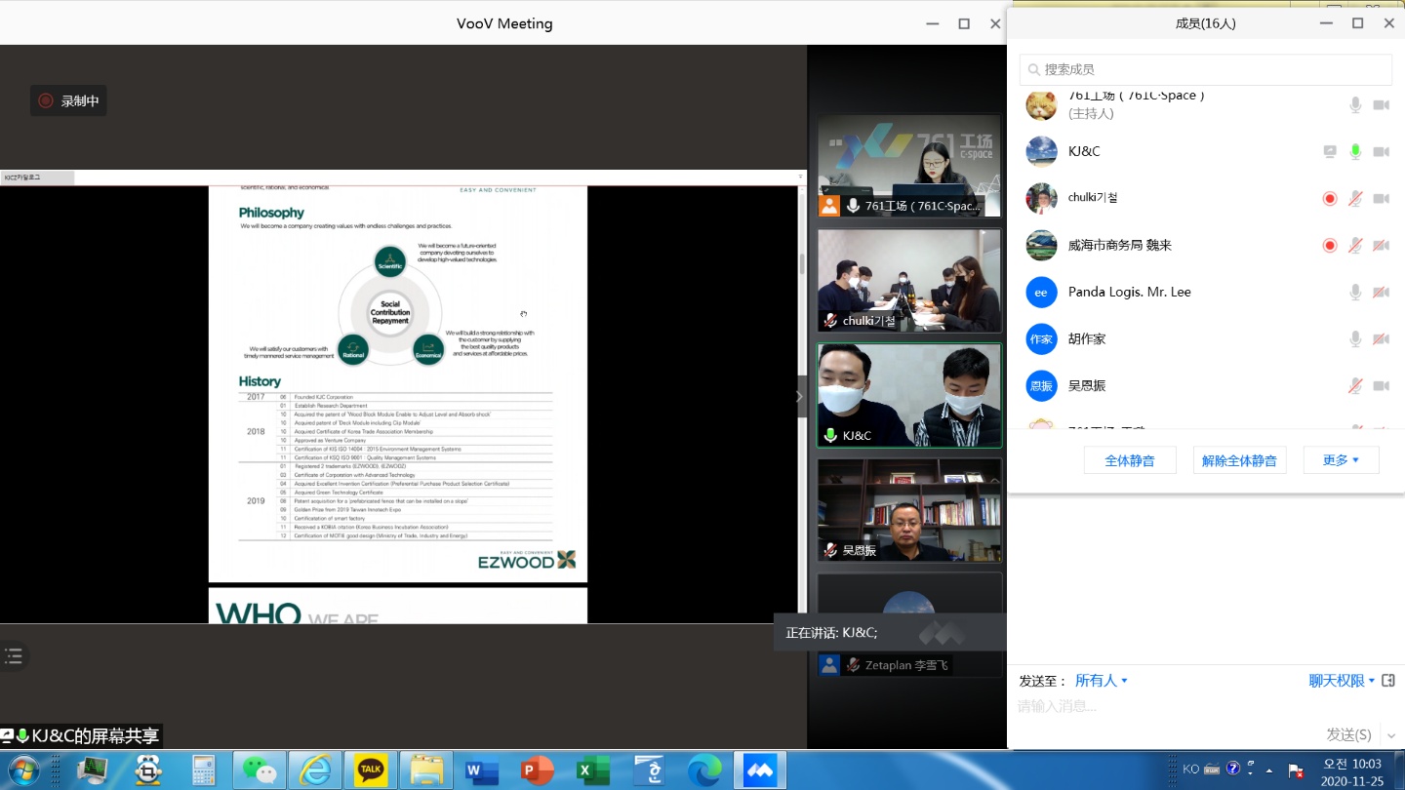
Task: Click KJ&C avatar in member list
Action: tap(1041, 151)
